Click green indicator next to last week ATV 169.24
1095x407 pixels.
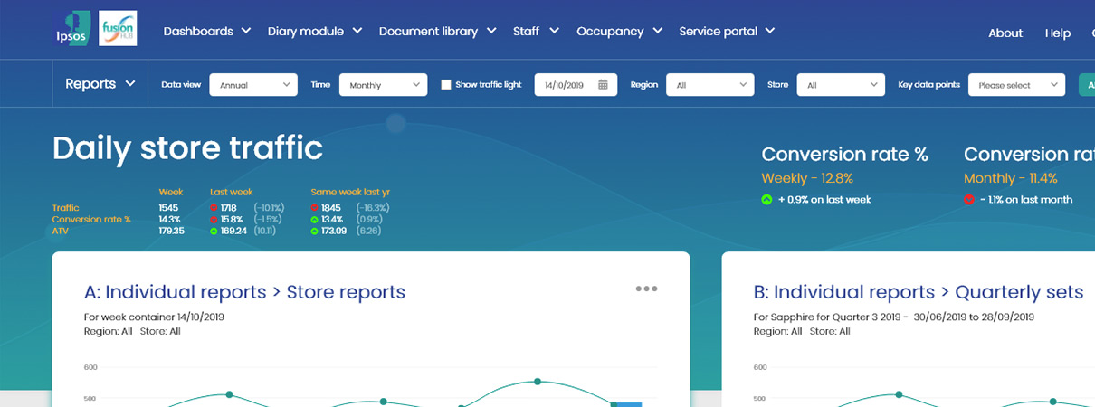(214, 231)
